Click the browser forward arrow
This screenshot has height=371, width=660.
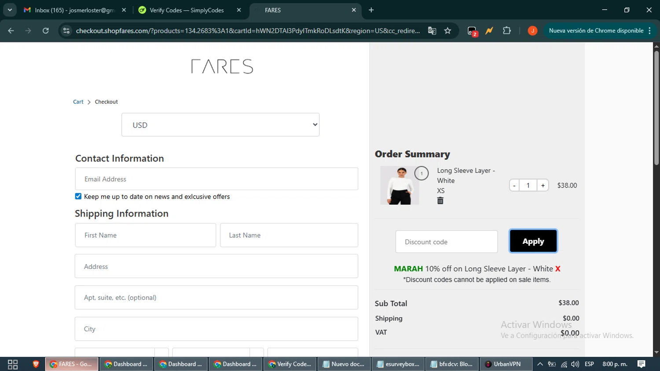click(28, 31)
